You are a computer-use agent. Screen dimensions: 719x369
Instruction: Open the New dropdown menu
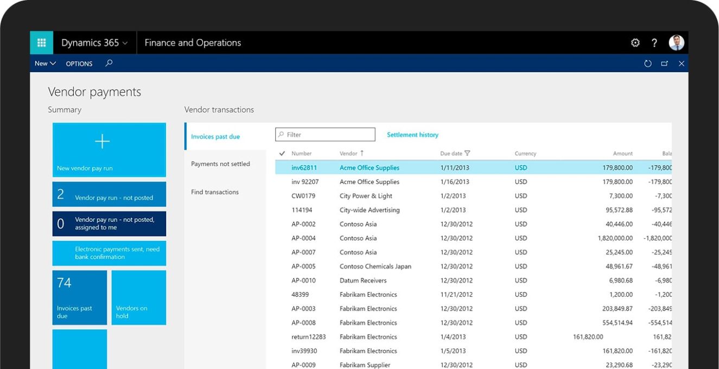(x=45, y=63)
